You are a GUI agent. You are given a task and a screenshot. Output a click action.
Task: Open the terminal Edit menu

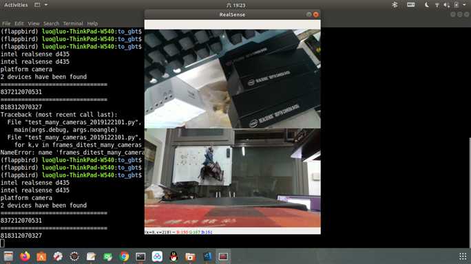click(19, 23)
